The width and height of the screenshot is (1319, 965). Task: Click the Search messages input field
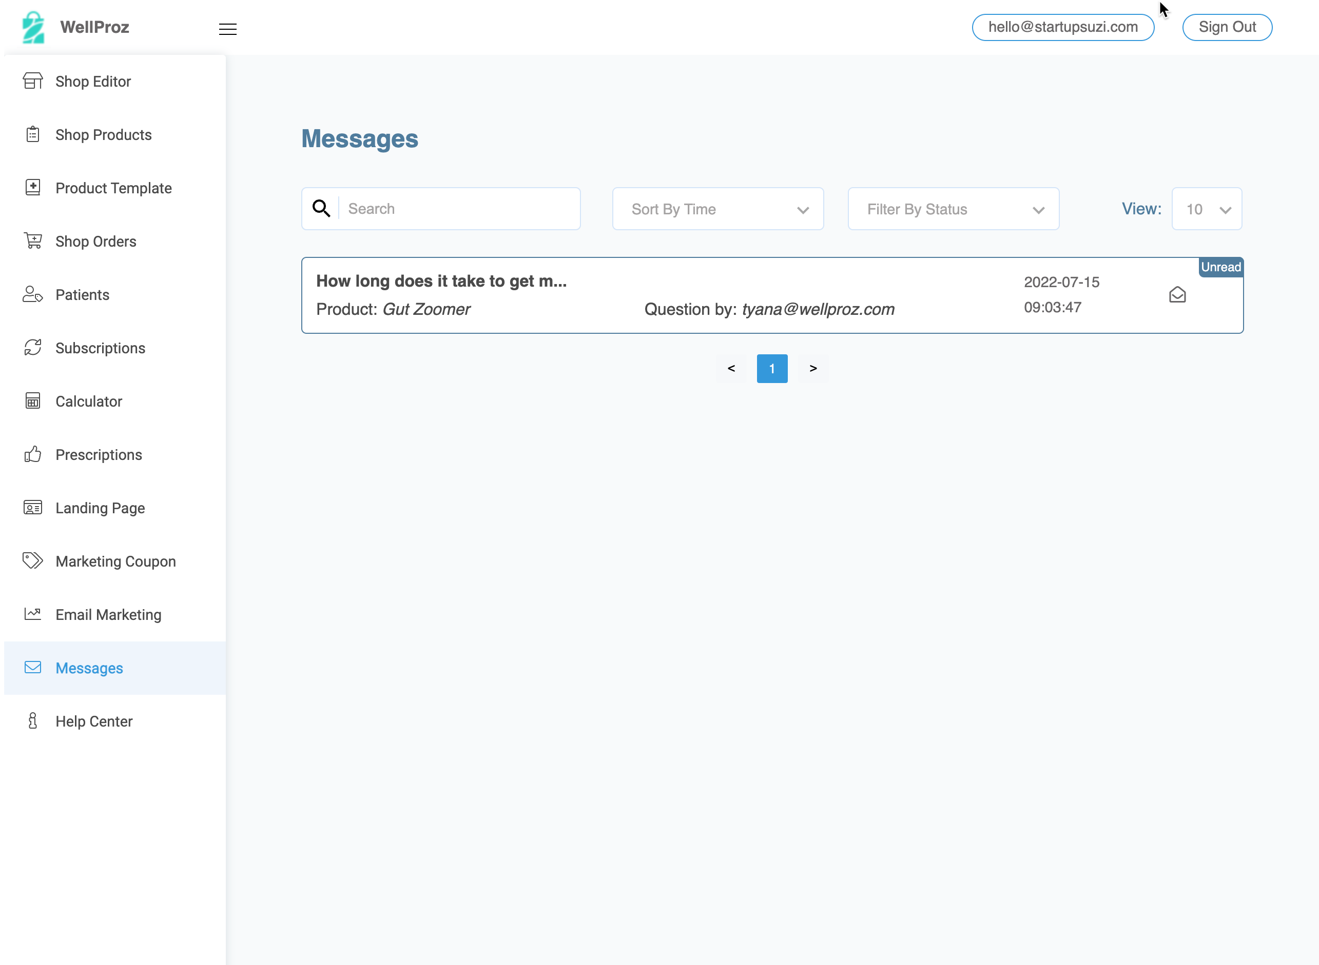[459, 209]
